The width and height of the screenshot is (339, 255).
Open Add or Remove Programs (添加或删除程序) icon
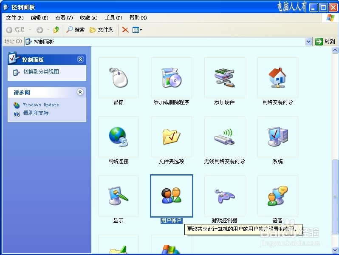(x=172, y=78)
